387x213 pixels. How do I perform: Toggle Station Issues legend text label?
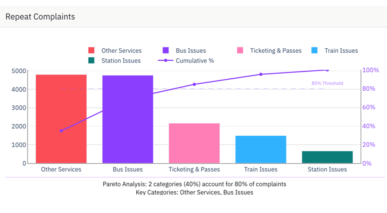(x=121, y=61)
